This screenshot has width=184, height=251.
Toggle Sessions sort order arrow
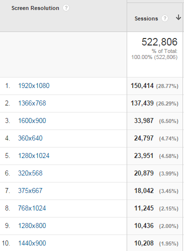click(x=179, y=17)
